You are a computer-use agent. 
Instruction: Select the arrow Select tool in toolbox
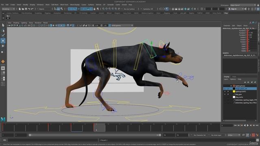3,25
